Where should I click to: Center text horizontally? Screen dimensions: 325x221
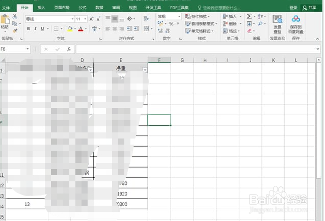coord(115,29)
